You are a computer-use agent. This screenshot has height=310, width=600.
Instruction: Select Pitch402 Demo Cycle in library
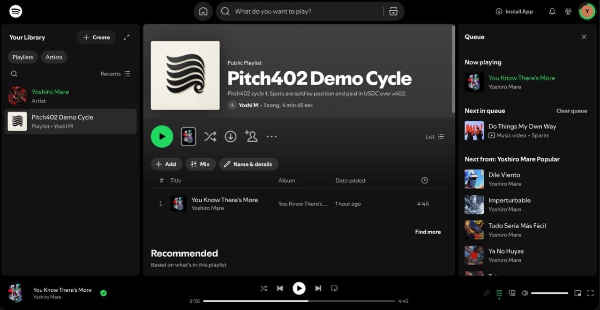pyautogui.click(x=70, y=121)
